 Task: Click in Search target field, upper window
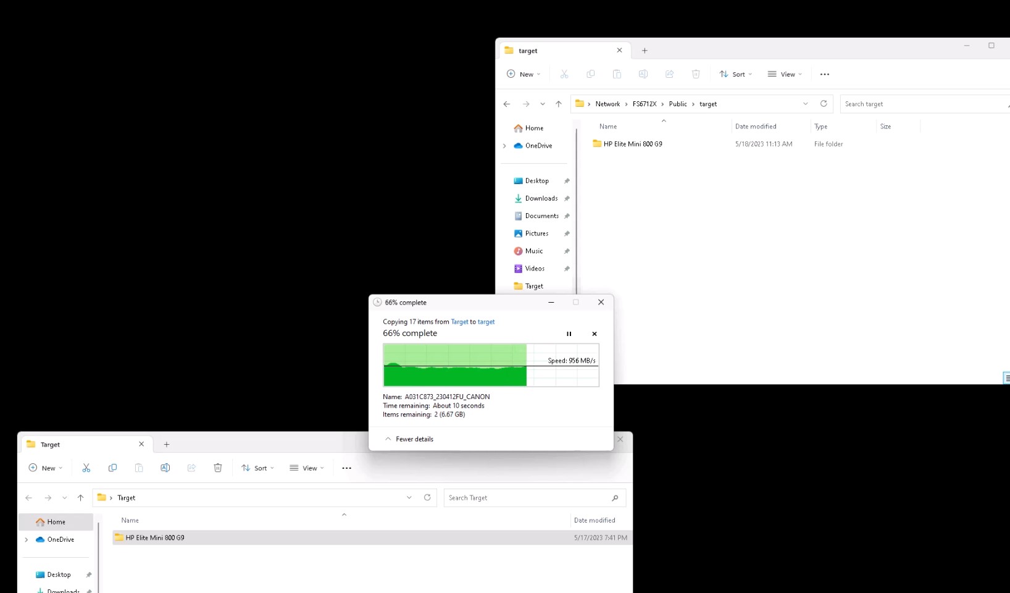click(924, 104)
